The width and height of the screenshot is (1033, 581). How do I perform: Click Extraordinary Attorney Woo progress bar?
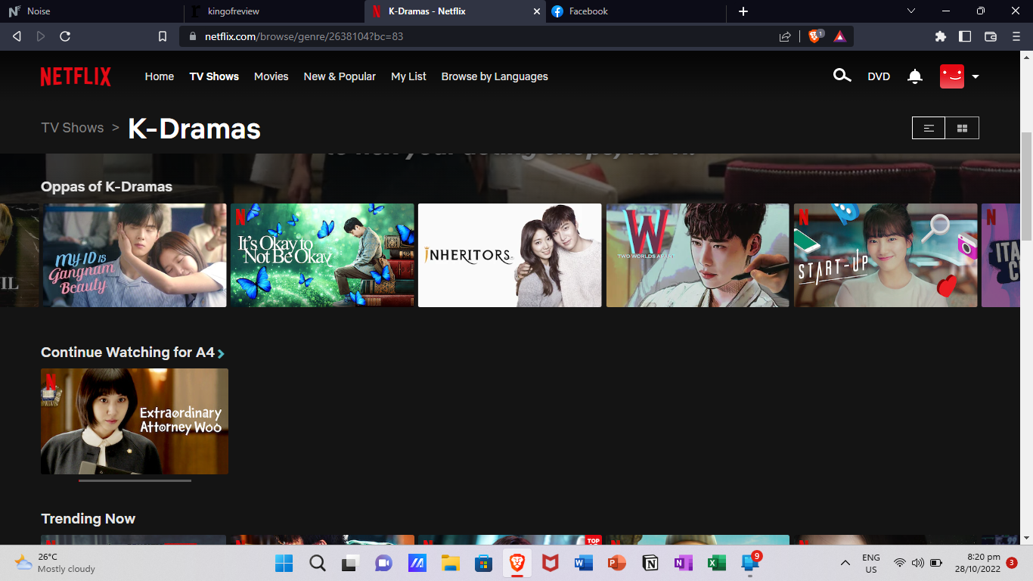pyautogui.click(x=135, y=480)
